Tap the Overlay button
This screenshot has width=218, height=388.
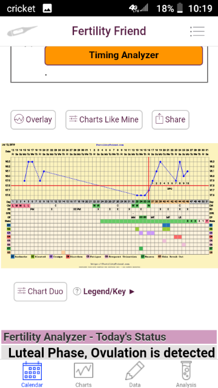click(x=33, y=120)
